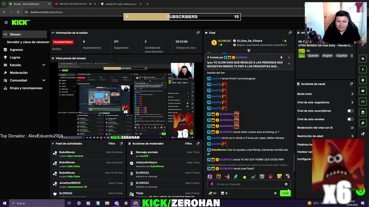The height and width of the screenshot is (207, 369).
Task: Open the hamburger menu beside the Kick logo
Action: click(6, 22)
